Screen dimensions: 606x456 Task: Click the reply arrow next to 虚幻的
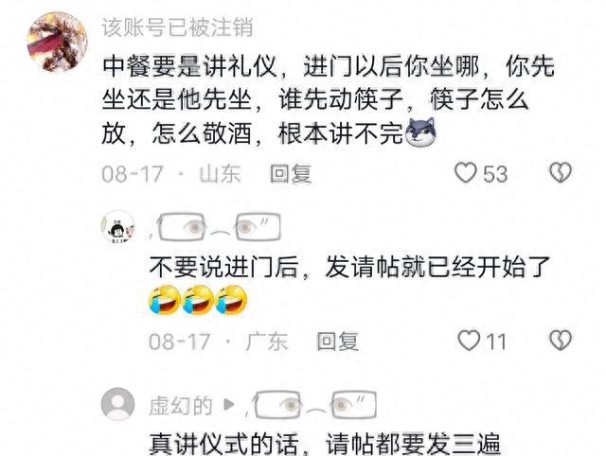tap(229, 405)
